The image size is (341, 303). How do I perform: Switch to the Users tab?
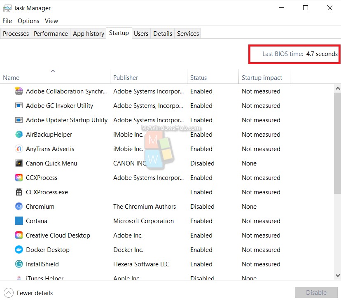[x=141, y=34]
